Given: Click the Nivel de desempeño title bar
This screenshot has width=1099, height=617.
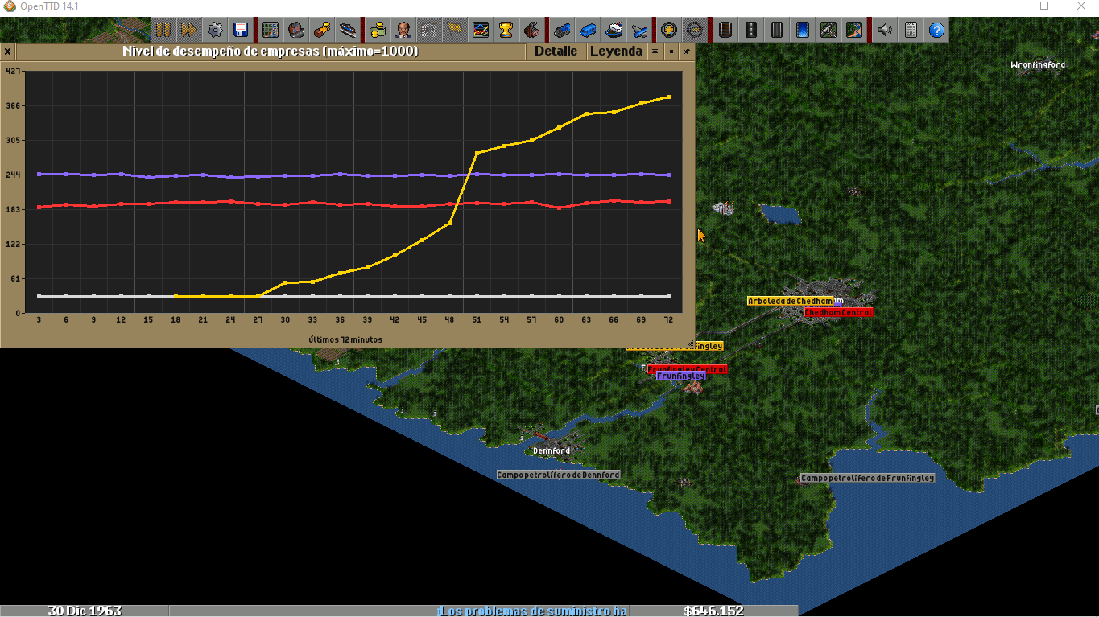Looking at the screenshot, I should click(271, 51).
